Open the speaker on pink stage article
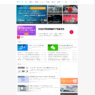 pos(70,19)
